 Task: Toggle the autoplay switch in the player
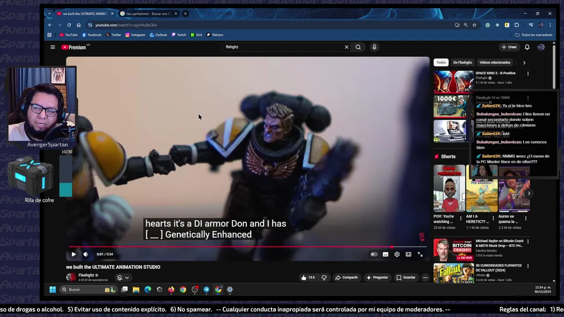(374, 254)
